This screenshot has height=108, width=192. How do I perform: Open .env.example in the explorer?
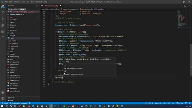point(14,62)
